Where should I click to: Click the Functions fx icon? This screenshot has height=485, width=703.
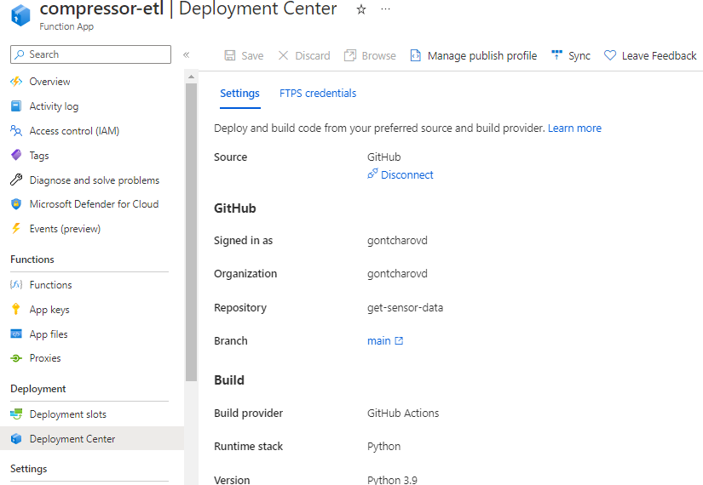[16, 284]
